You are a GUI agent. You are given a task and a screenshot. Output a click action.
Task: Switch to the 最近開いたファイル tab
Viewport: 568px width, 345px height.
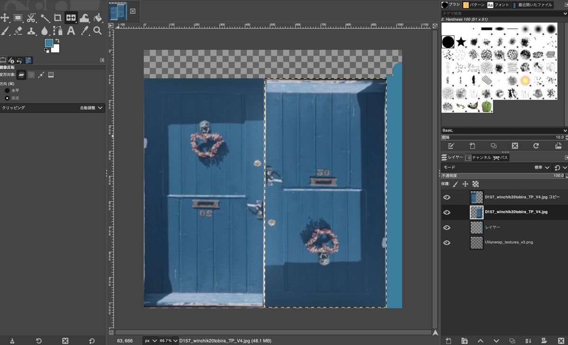click(532, 5)
